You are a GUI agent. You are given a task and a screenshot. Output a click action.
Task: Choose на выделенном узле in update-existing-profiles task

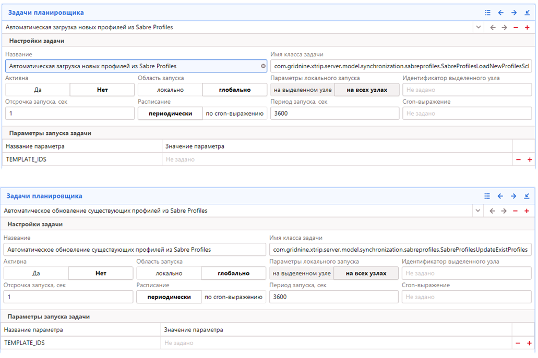tap(302, 273)
